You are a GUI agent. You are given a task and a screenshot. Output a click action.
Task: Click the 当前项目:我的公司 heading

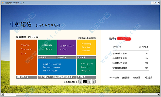[x=27, y=37]
